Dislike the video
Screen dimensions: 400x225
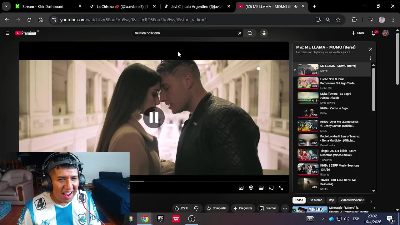tap(196, 208)
